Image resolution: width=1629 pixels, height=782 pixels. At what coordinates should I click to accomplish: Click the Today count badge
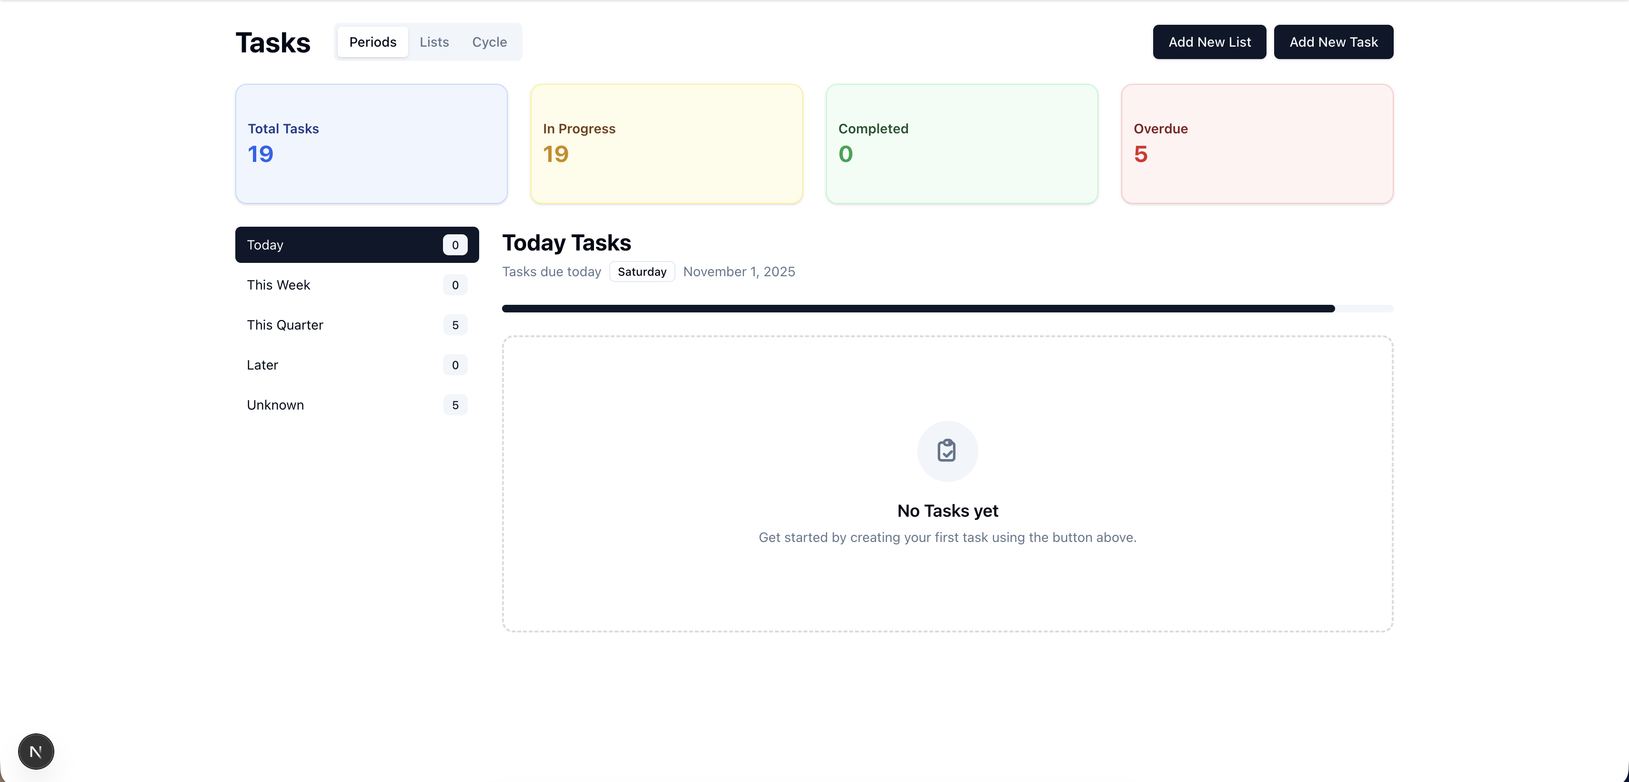pyautogui.click(x=455, y=245)
